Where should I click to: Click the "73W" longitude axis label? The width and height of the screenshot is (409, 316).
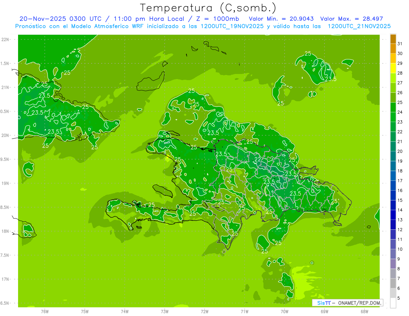165,312
